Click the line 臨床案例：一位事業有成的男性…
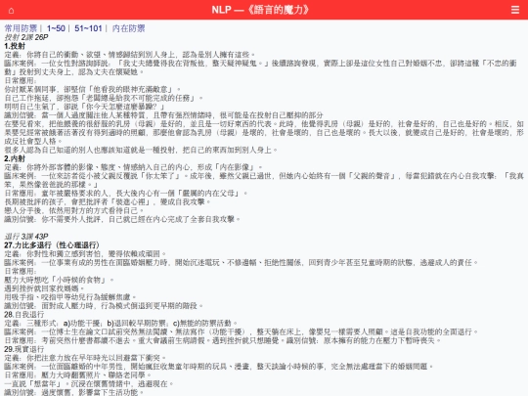The width and height of the screenshot is (528, 396). point(241,262)
